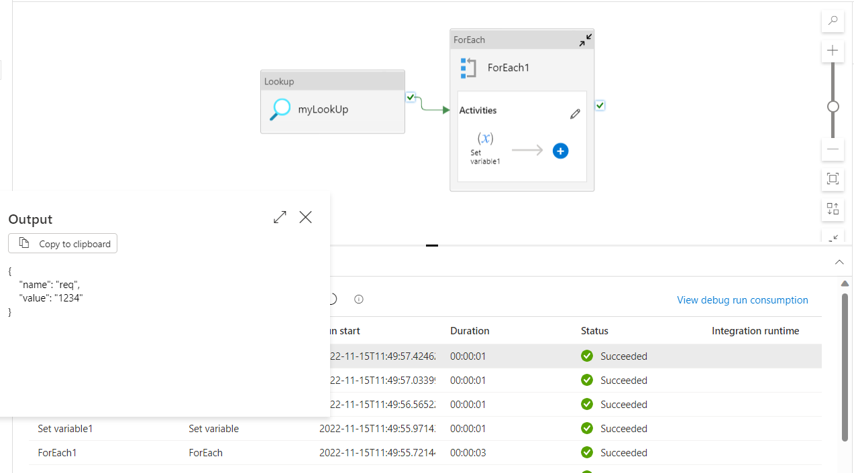Click myLookUp success output checkmark

[411, 97]
